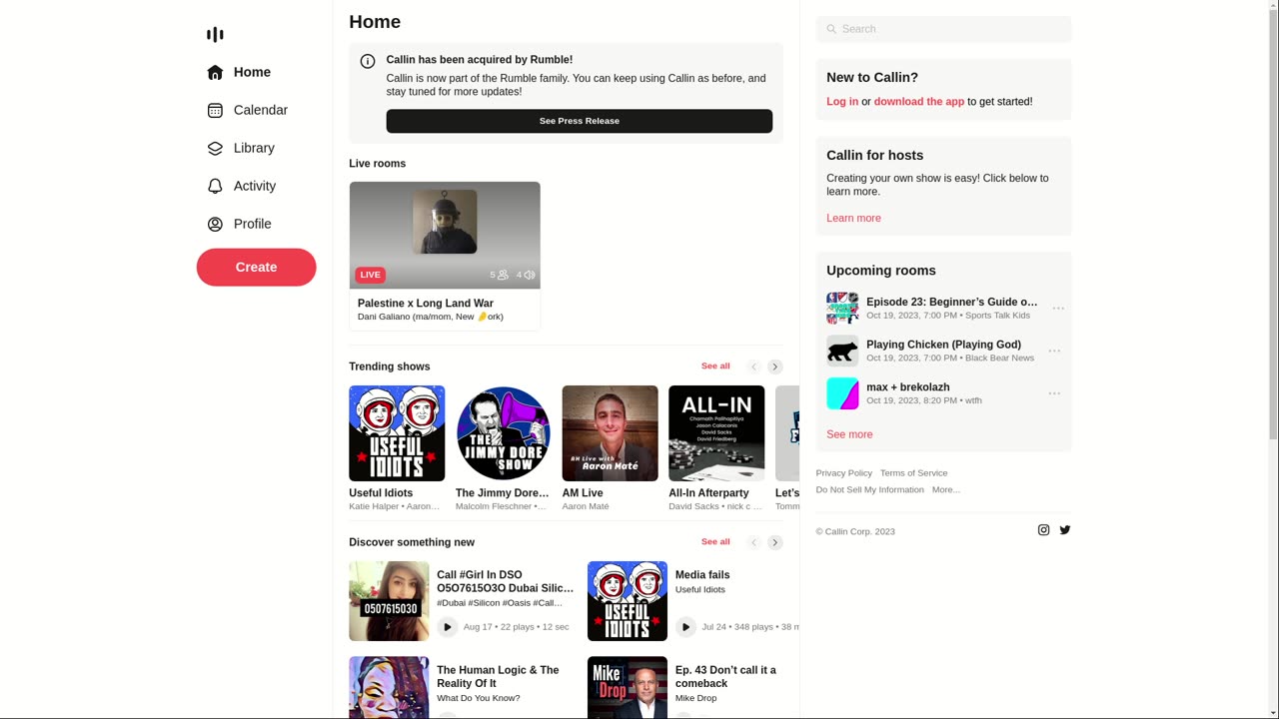Click the info icon in the Rumble banner
The width and height of the screenshot is (1279, 719).
click(368, 61)
